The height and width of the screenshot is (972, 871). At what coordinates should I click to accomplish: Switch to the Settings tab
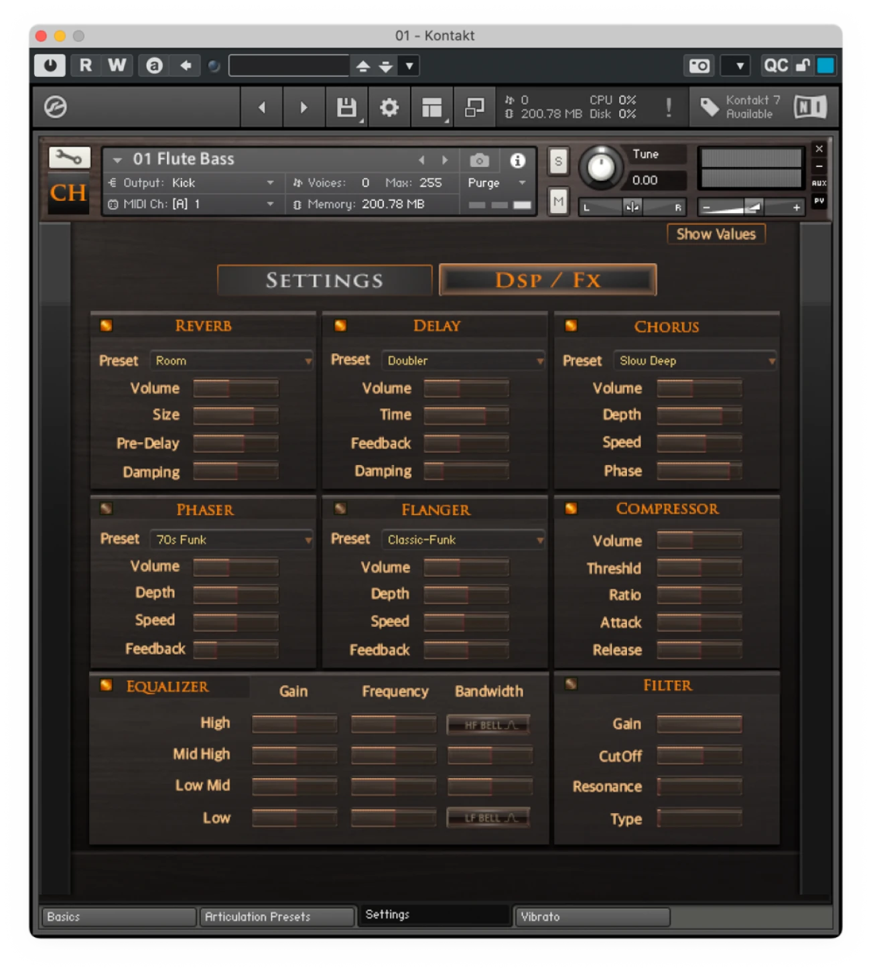point(324,280)
